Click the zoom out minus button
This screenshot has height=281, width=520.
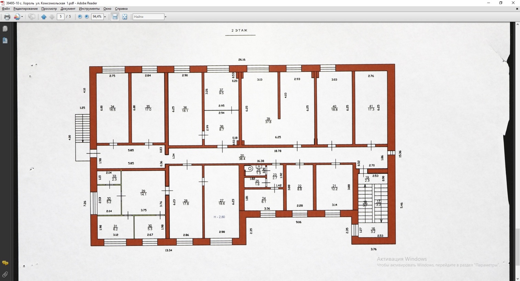tap(80, 17)
